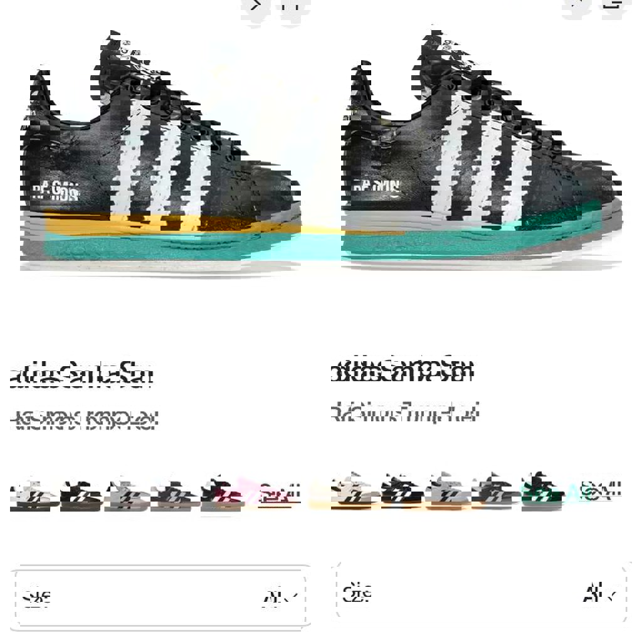Click the right card's last circular icon button
The width and height of the screenshot is (642, 642).
click(x=613, y=6)
